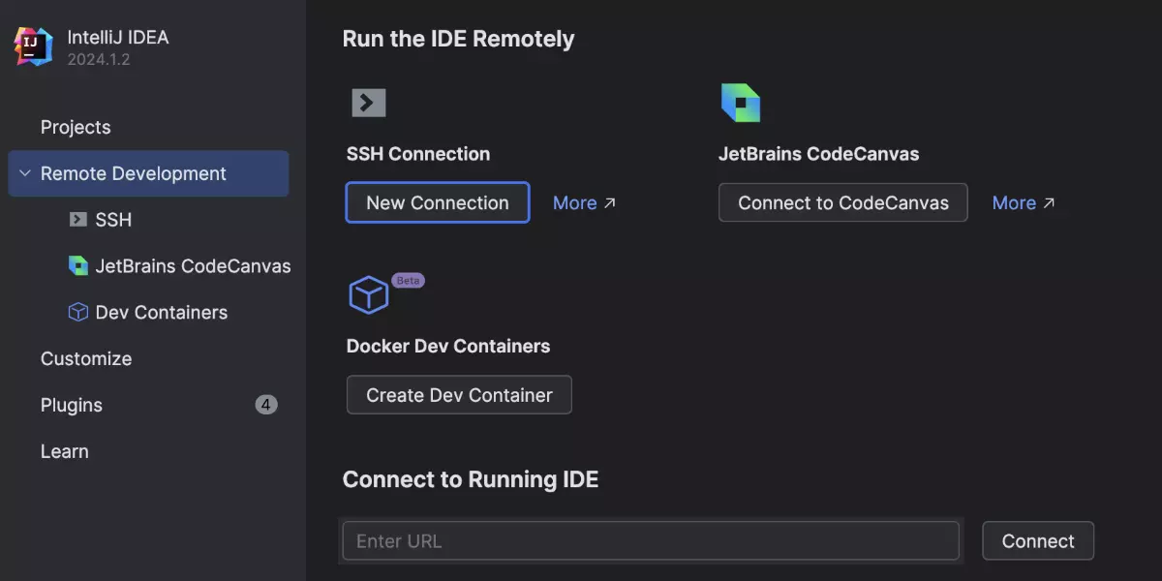Click the Dev Containers cube icon in the sidebar
The width and height of the screenshot is (1162, 581).
coord(77,313)
